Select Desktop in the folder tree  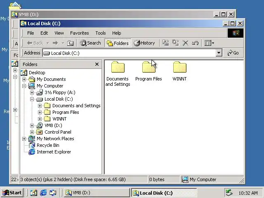tap(37, 73)
